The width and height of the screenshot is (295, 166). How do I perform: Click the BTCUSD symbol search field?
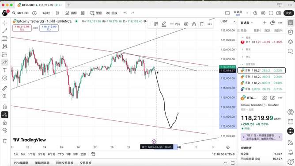tap(20, 13)
